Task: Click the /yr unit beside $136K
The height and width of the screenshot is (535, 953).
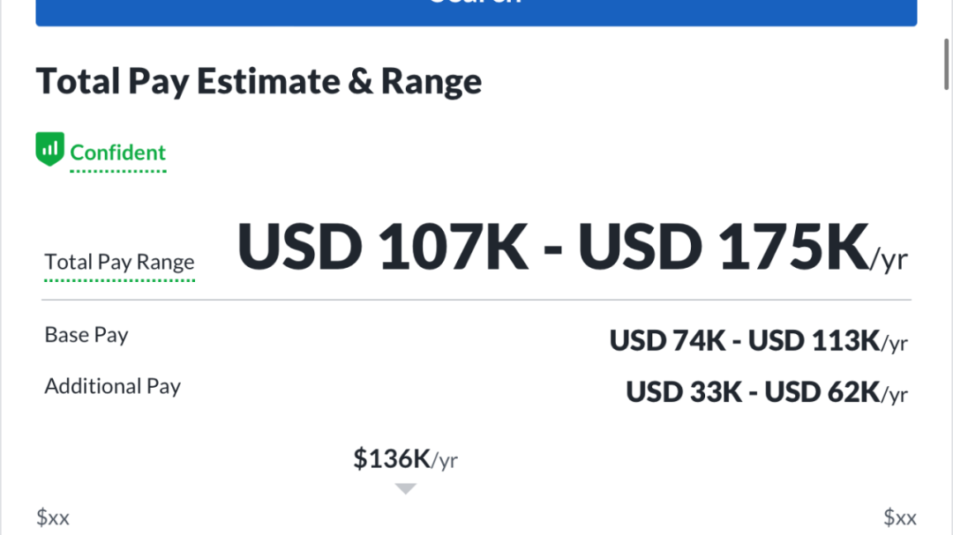Action: coord(445,461)
